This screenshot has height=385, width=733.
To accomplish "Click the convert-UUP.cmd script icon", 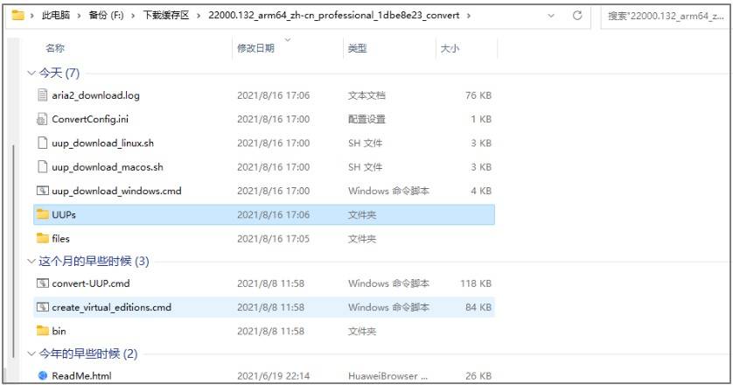I will coord(43,283).
